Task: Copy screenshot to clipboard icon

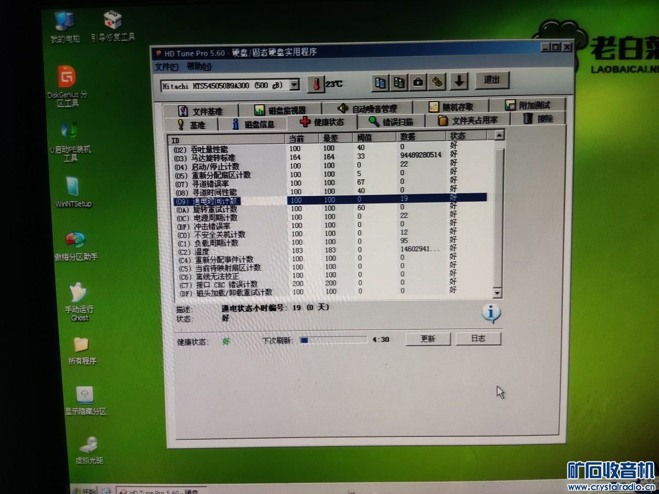Action: click(x=399, y=82)
